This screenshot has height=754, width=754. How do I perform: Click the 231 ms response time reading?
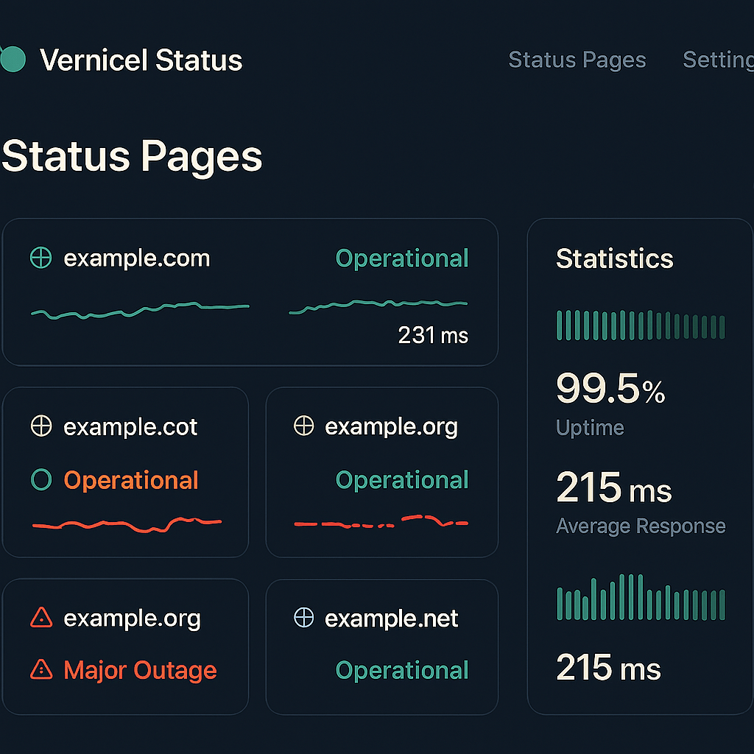click(x=432, y=335)
